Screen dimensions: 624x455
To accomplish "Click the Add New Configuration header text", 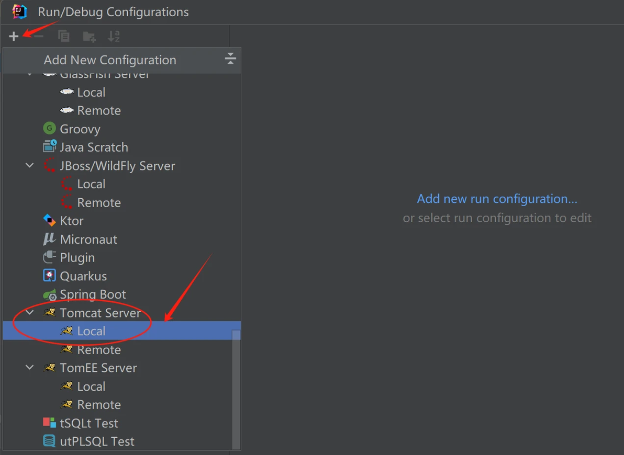I will click(x=110, y=60).
